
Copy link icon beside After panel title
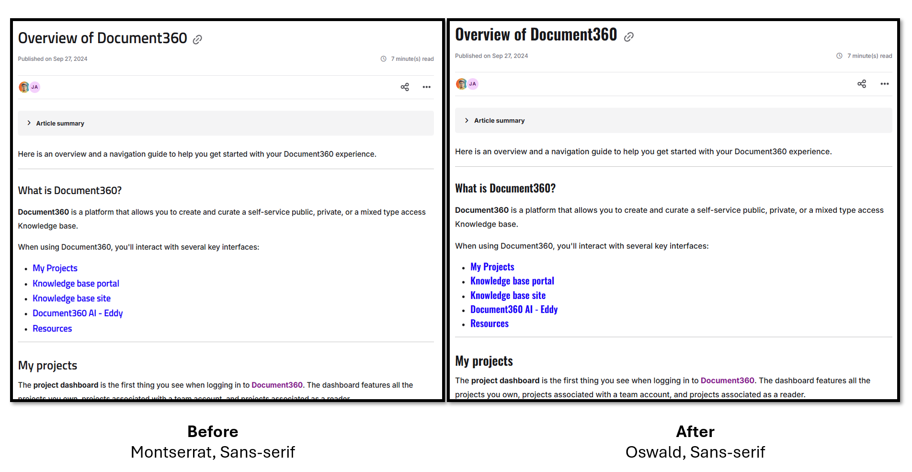pos(629,37)
